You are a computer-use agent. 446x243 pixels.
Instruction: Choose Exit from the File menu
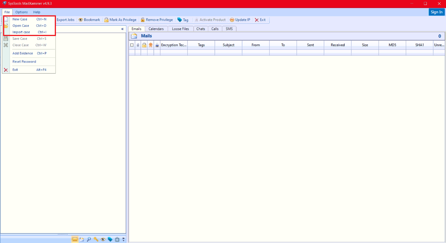point(29,70)
